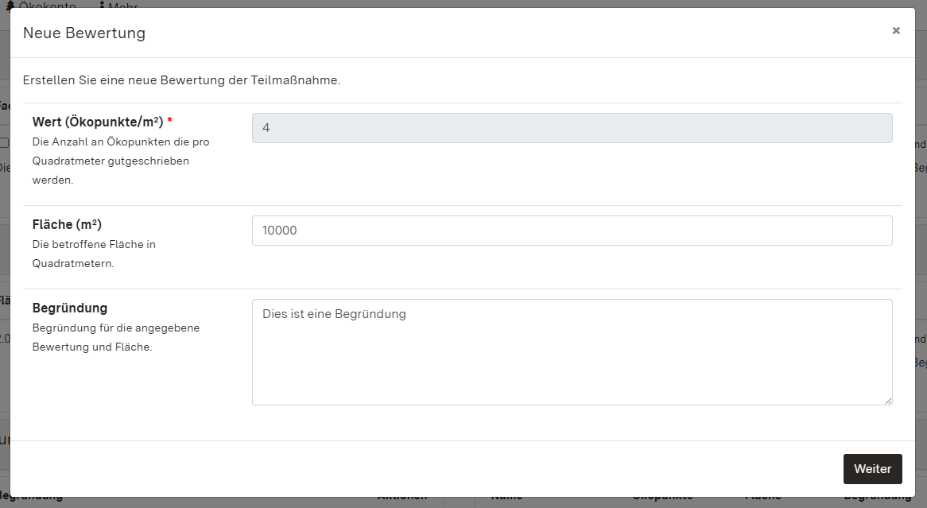Click the Ökokonto tree icon
Image resolution: width=927 pixels, height=508 pixels.
[x=9, y=6]
